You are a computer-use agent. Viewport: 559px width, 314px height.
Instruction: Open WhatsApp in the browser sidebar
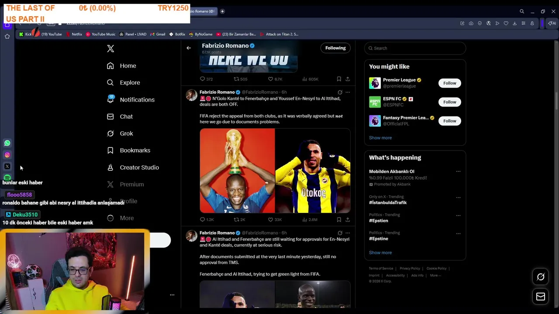click(x=7, y=143)
